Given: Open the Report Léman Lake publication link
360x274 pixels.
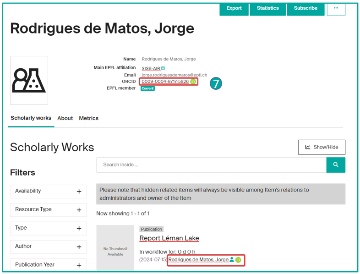Looking at the screenshot, I should [169, 238].
